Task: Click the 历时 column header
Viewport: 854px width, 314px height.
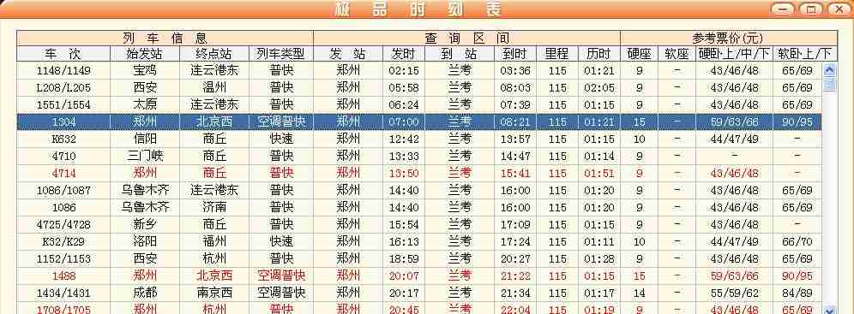Action: point(599,54)
